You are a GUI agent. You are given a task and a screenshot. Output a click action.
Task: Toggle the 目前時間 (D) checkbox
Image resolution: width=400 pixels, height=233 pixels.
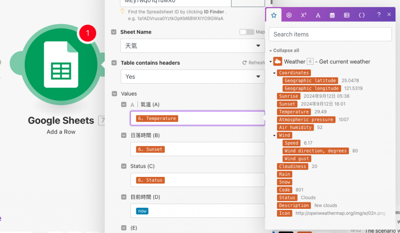[x=124, y=197]
